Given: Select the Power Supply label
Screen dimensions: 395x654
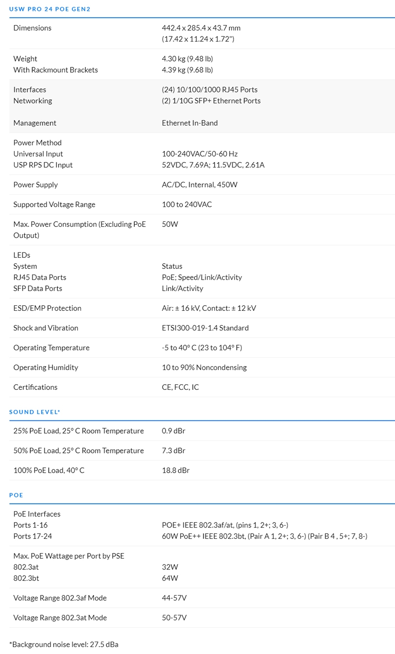Looking at the screenshot, I should tap(36, 185).
